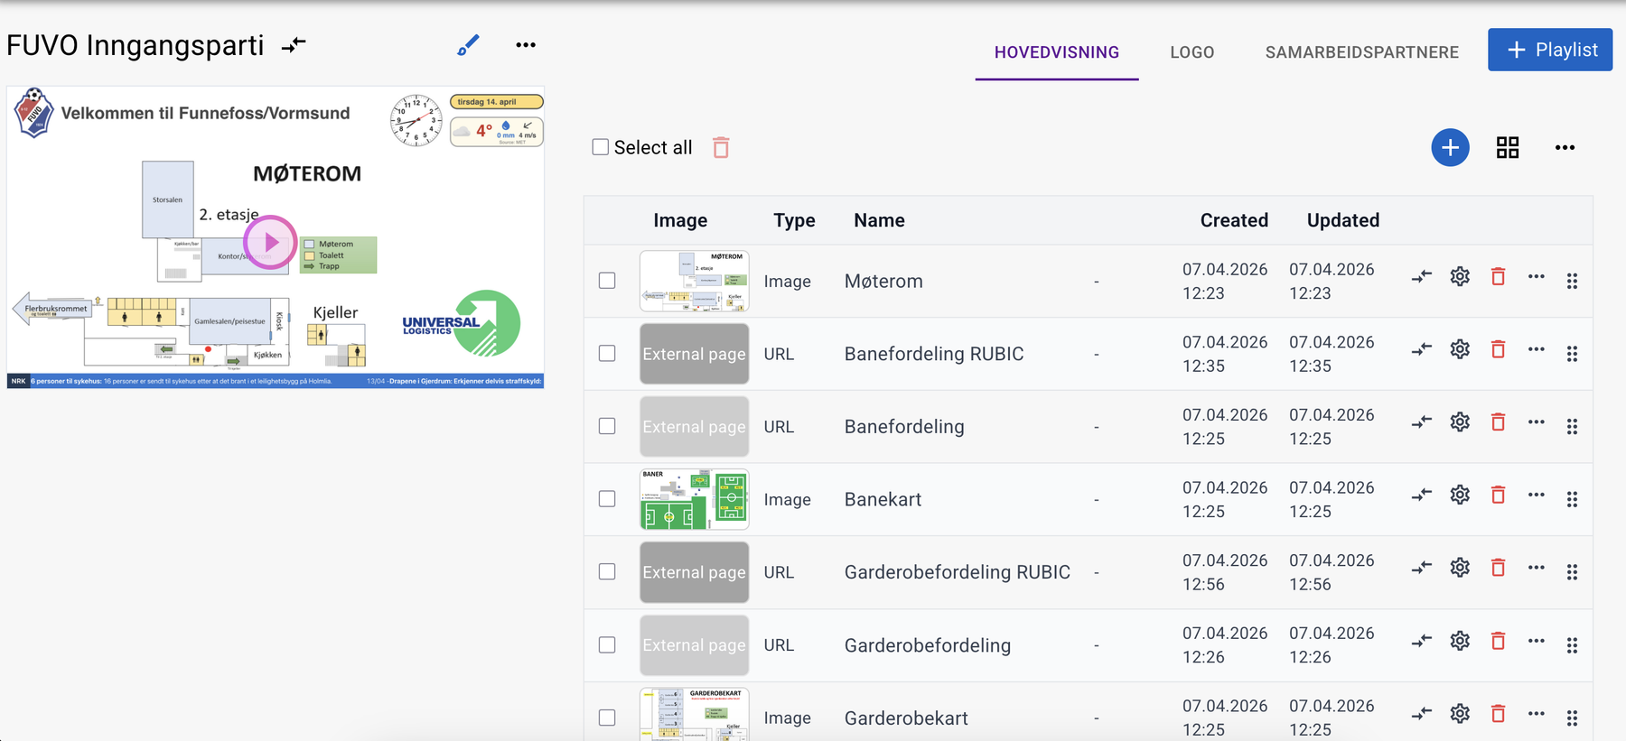Open the SAMARBEIDSPARTNERE tab
Viewport: 1626px width, 741px height.
(x=1361, y=52)
